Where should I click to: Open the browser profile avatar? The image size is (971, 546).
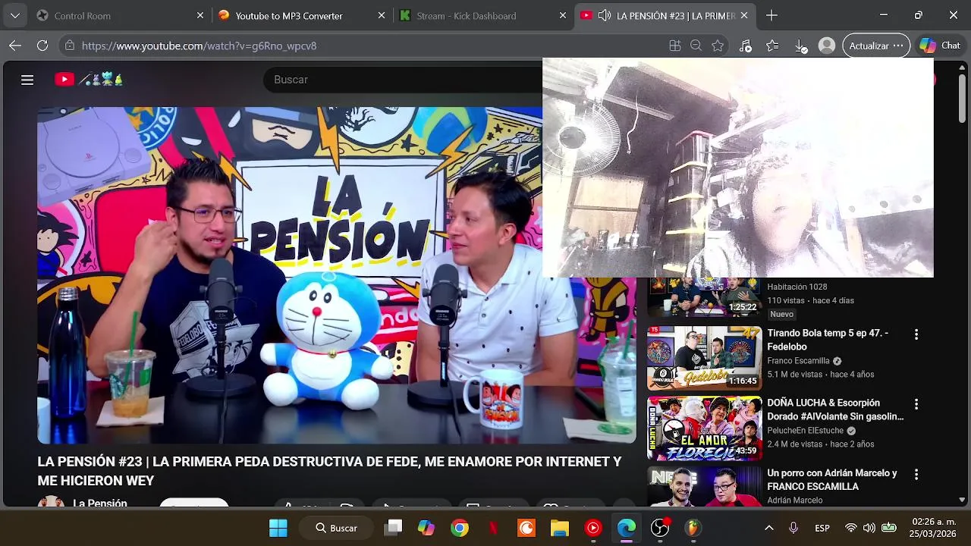[x=827, y=45]
